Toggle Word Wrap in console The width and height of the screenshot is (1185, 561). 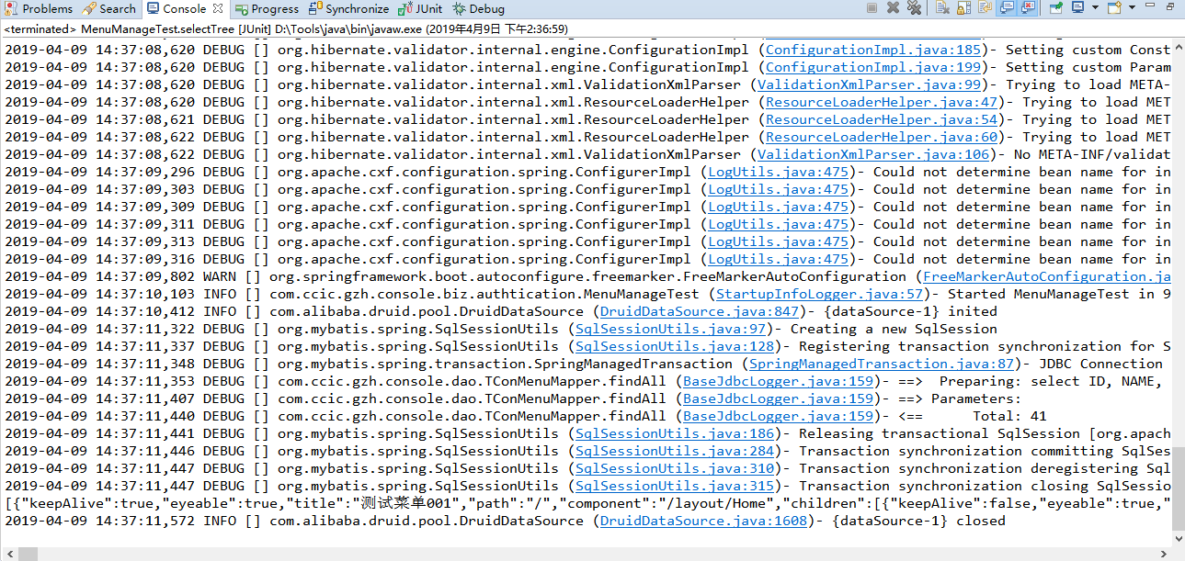point(985,8)
